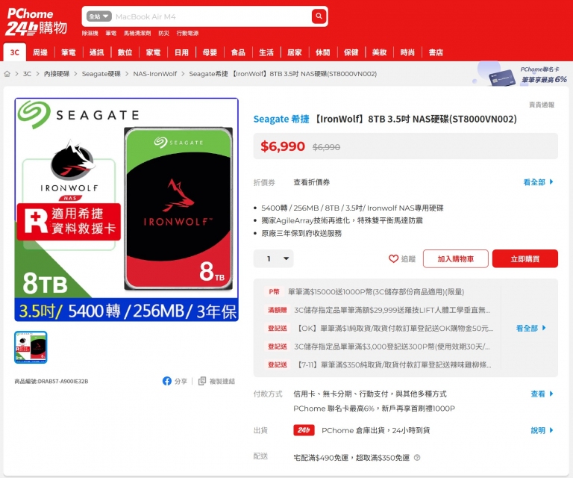
Task: Click the PChome 24h logo
Action: click(x=36, y=22)
